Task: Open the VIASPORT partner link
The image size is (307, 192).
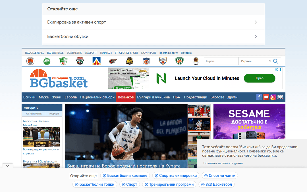Action: 91,53
